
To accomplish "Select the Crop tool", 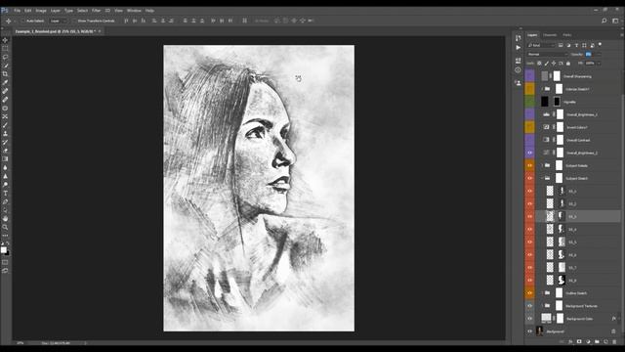I will tap(5, 74).
